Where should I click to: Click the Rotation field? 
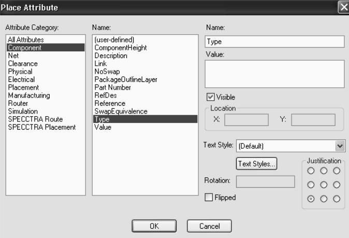(x=265, y=181)
